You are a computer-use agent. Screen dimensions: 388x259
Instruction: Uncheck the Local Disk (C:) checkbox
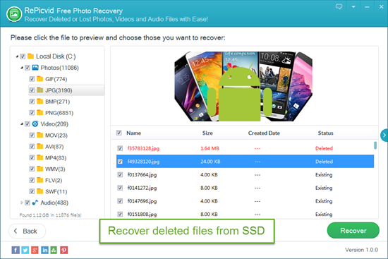point(23,56)
